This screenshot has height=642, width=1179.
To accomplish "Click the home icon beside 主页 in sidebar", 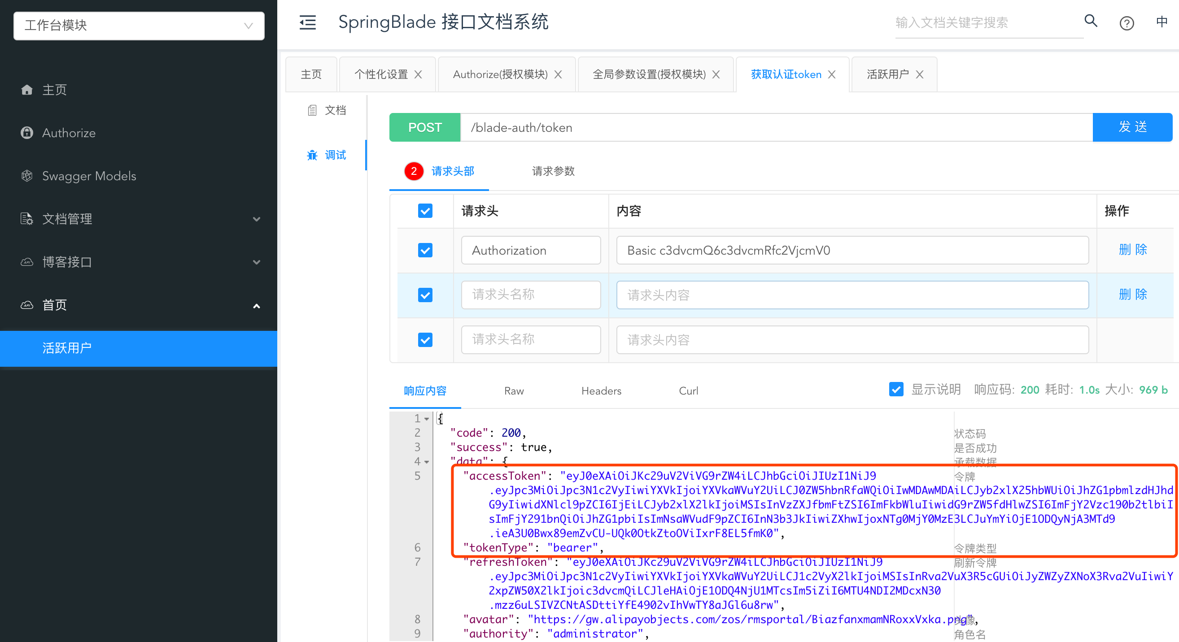I will pyautogui.click(x=27, y=90).
